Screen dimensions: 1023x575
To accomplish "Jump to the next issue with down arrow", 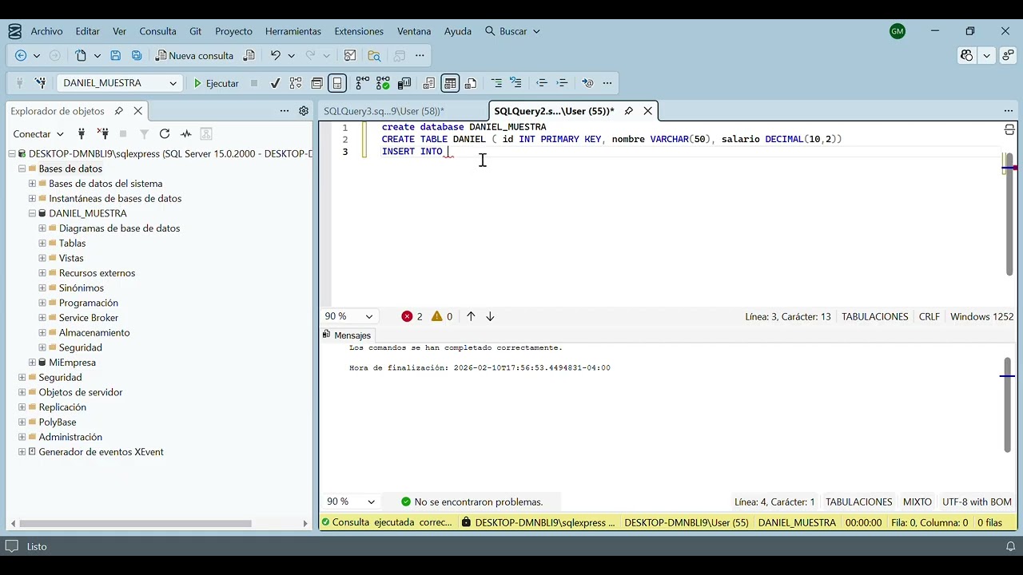I will coord(490,316).
